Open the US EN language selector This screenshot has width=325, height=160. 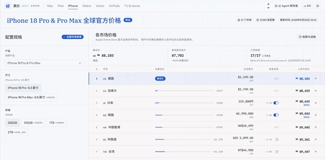click(x=307, y=6)
